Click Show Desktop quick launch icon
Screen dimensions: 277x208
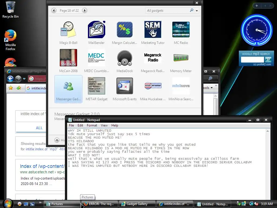[x=26, y=204]
